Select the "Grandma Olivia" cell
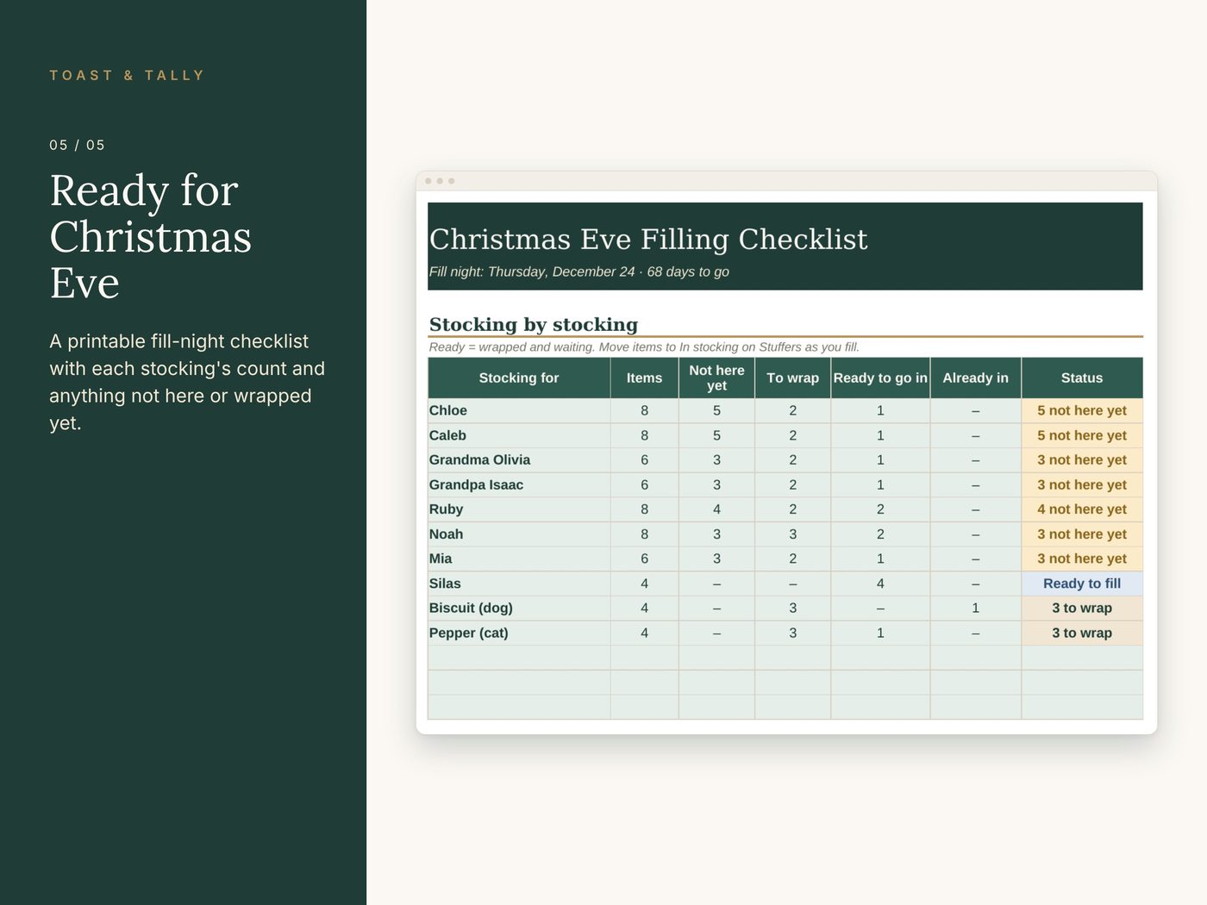The width and height of the screenshot is (1207, 905). pos(519,460)
